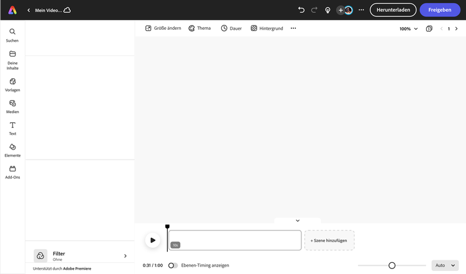Open the Dauer duration setting
This screenshot has width=466, height=274.
pos(231,28)
